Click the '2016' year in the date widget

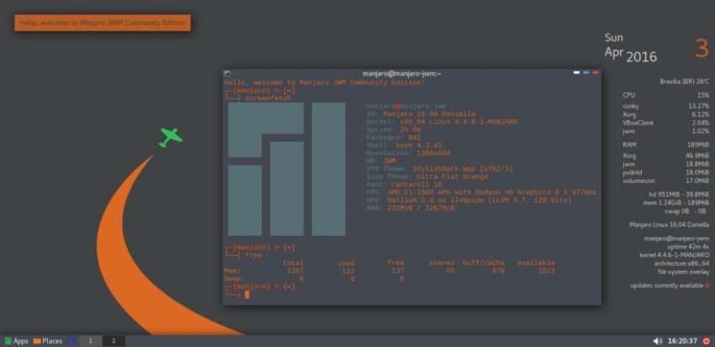642,57
